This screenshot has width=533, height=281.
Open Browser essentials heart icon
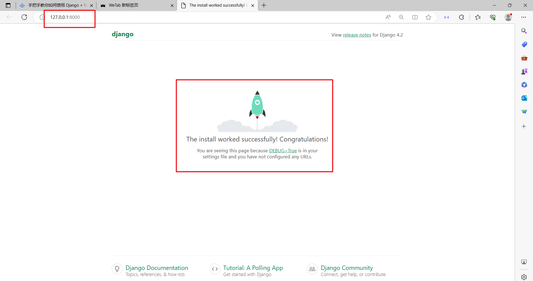[493, 17]
